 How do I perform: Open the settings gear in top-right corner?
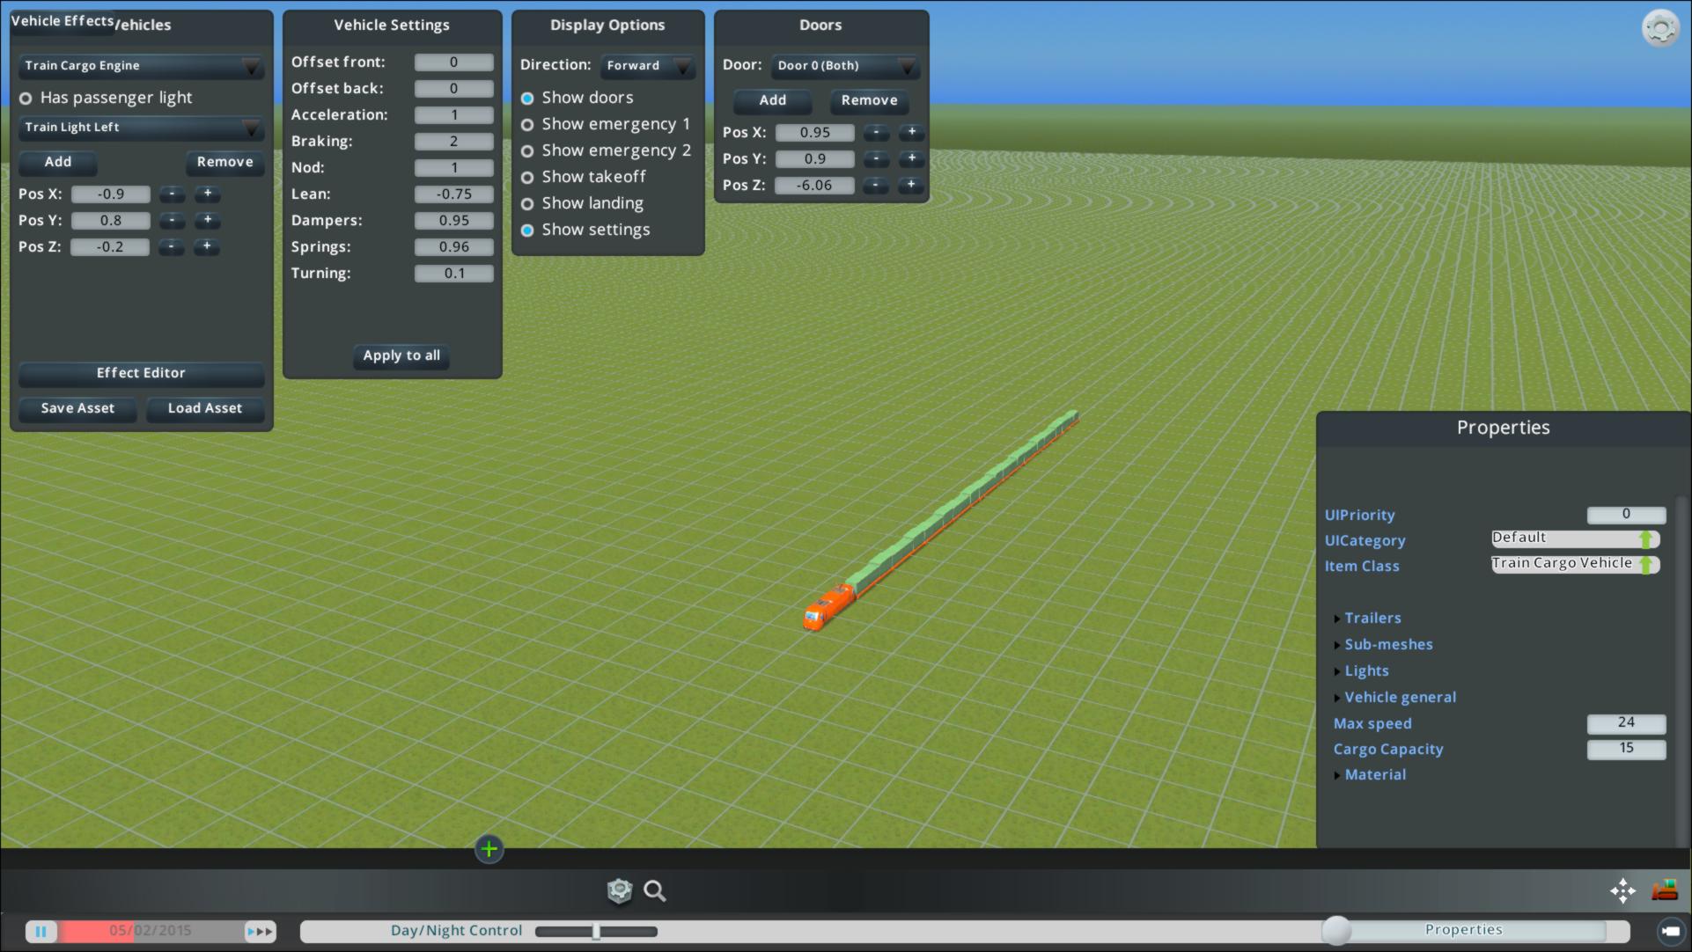pos(1659,28)
